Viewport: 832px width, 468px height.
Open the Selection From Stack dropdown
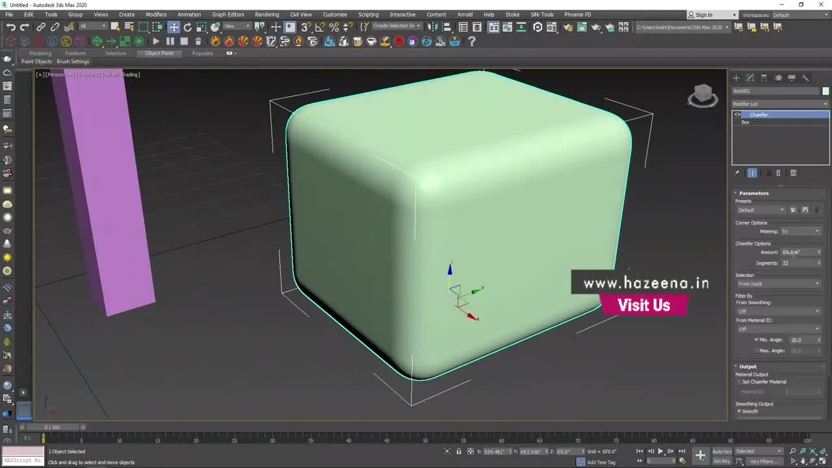[x=779, y=284]
